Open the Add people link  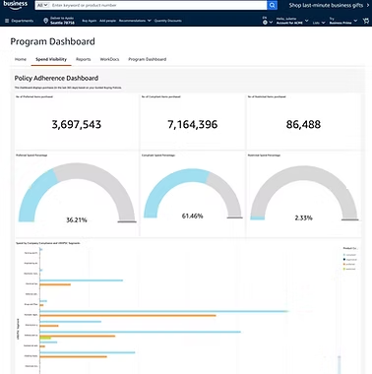coord(107,21)
